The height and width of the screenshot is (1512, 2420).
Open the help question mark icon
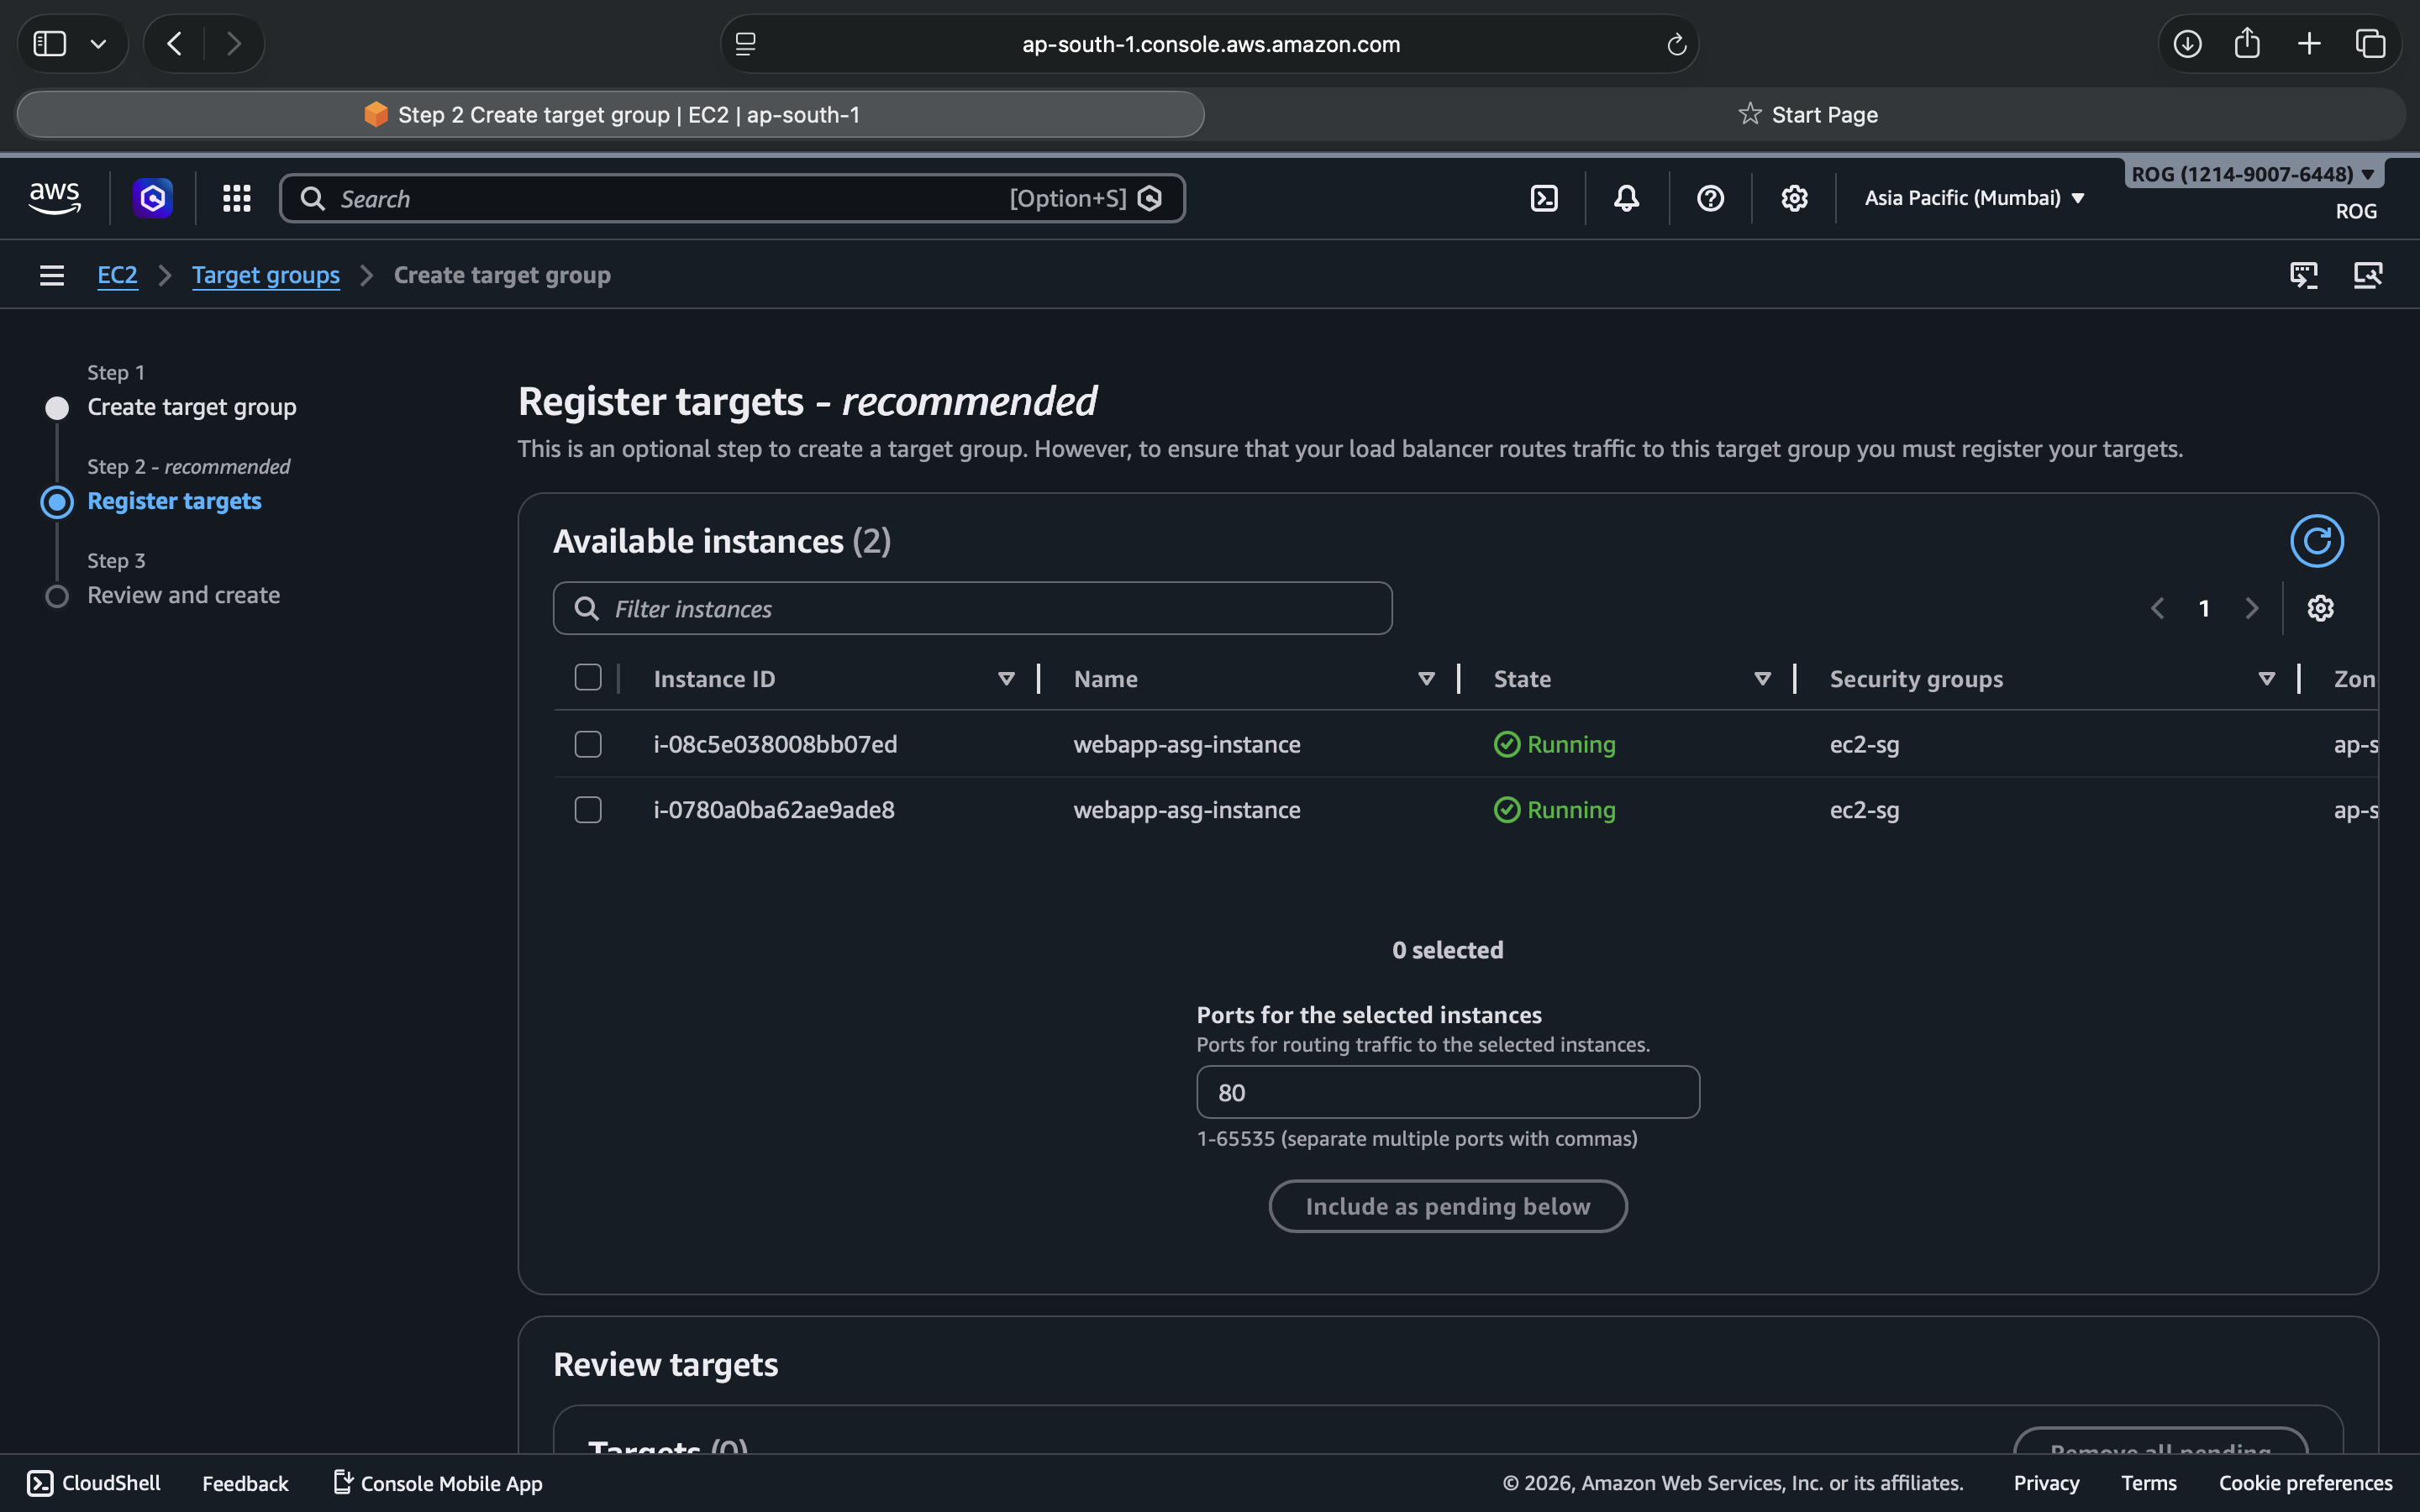tap(1710, 198)
